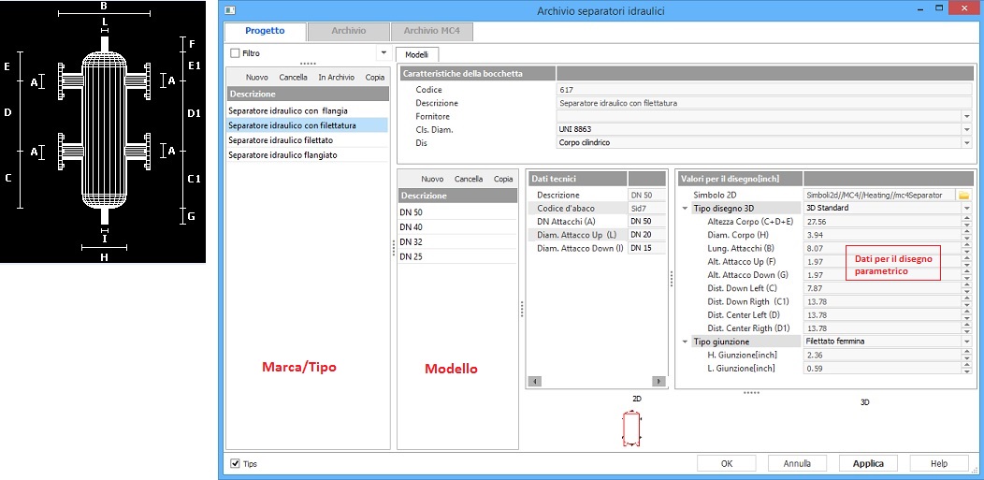Select Separatore idraulico flangiato in list
Screen dimensions: 984x480
pyautogui.click(x=282, y=154)
